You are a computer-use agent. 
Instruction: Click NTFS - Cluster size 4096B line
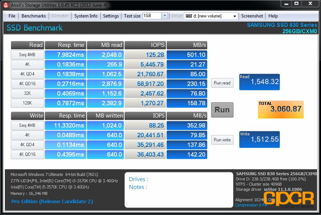coord(258,184)
